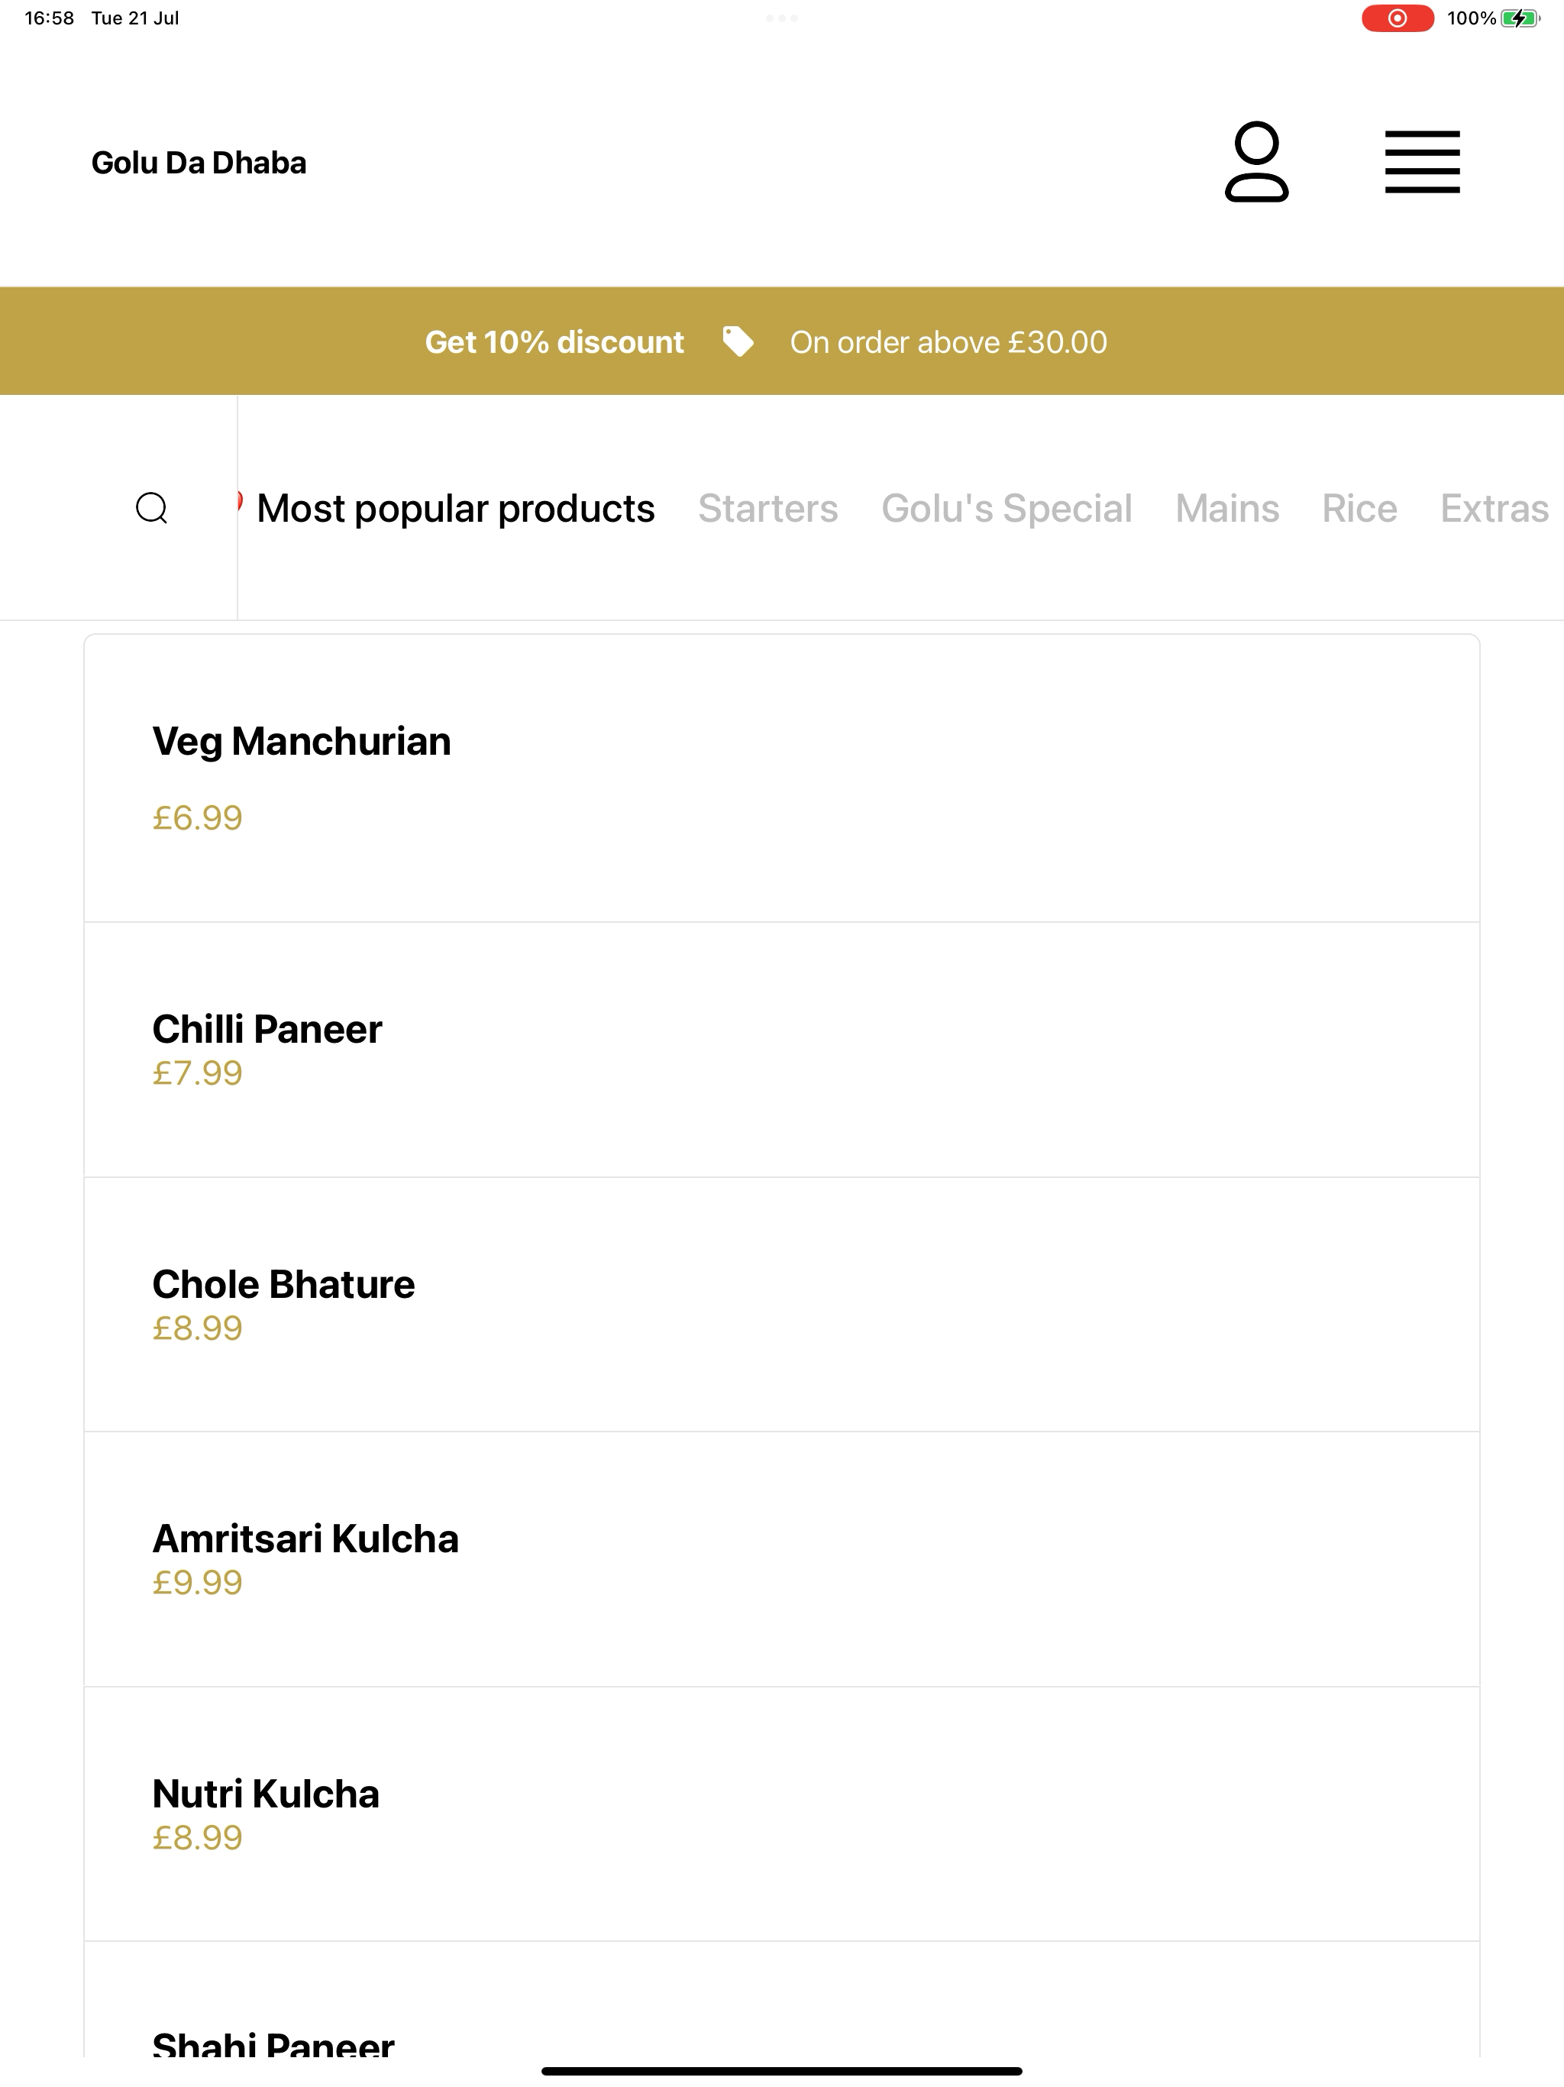
Task: Go to the Mains tab
Action: click(x=1227, y=509)
